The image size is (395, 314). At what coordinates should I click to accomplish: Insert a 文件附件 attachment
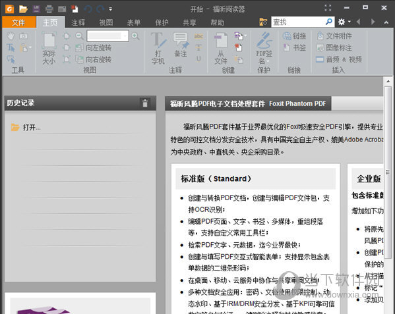(334, 36)
